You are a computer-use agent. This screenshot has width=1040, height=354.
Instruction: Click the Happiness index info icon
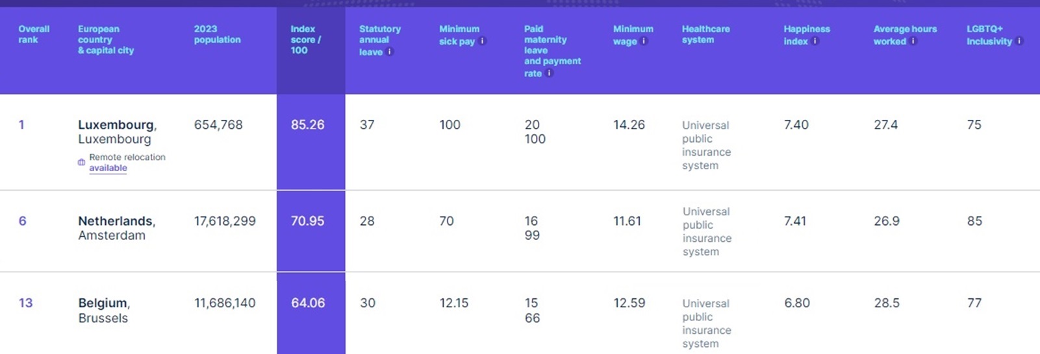pyautogui.click(x=815, y=41)
